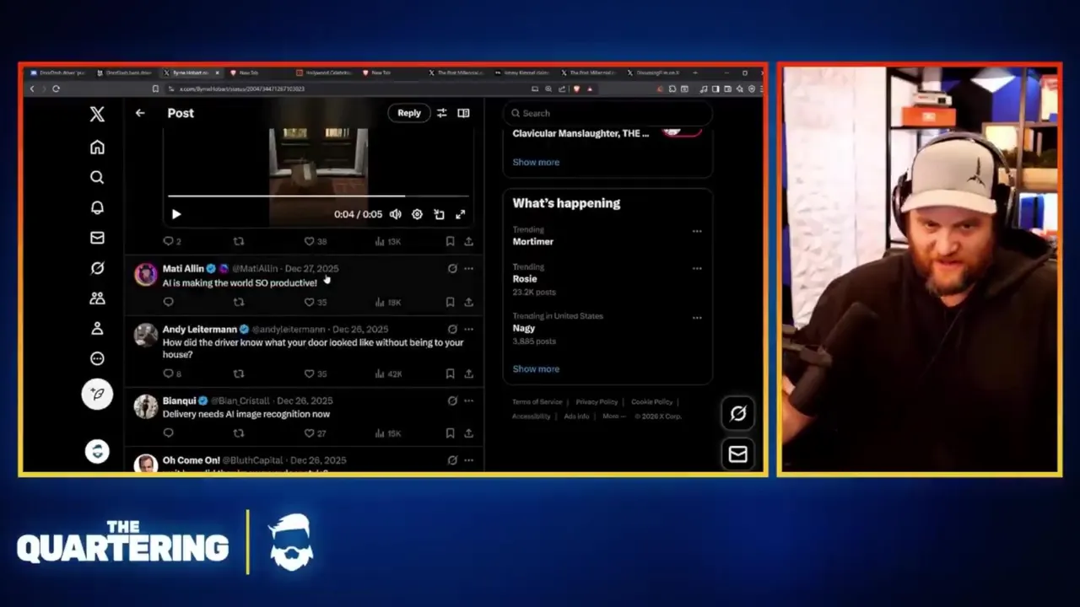Open reader view icon in Post header
1080x607 pixels.
[x=463, y=113]
